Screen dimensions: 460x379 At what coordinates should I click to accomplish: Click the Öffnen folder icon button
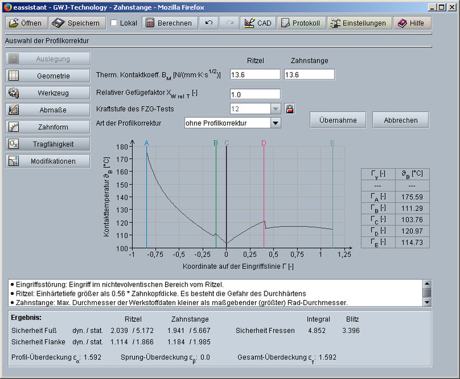26,23
